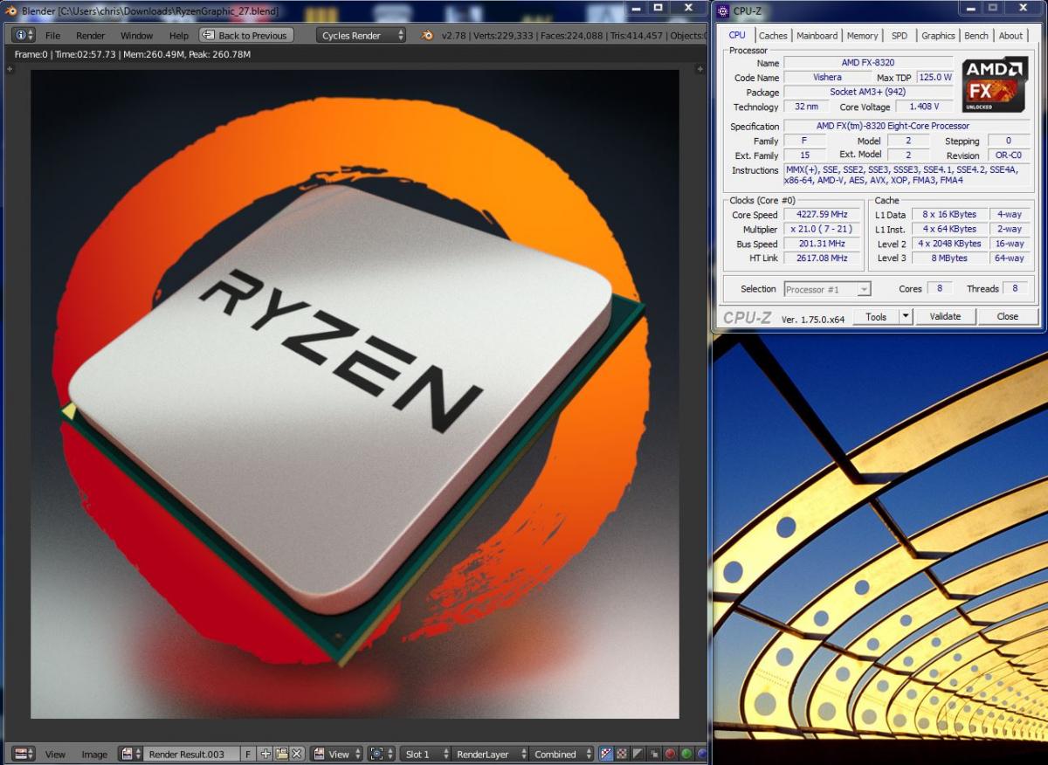Show the Z-buffer channel
The height and width of the screenshot is (765, 1048).
(654, 754)
